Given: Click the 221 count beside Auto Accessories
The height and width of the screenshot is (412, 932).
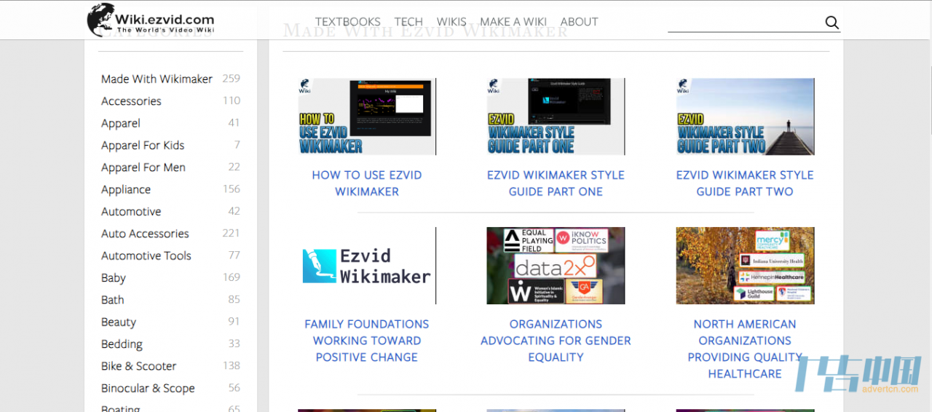Looking at the screenshot, I should (x=232, y=234).
